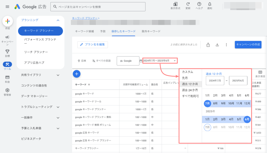Image resolution: width=267 pixels, height=153 pixels.
Task: Select the ツール wrench icon
Action: pyautogui.click(x=7, y=64)
